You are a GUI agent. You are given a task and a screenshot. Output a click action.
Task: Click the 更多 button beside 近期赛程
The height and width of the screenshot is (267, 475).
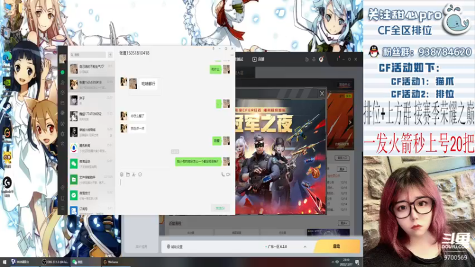343,223
